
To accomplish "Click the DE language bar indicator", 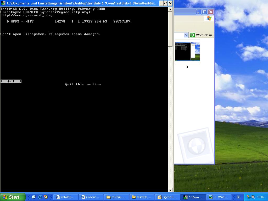I will [239, 197].
